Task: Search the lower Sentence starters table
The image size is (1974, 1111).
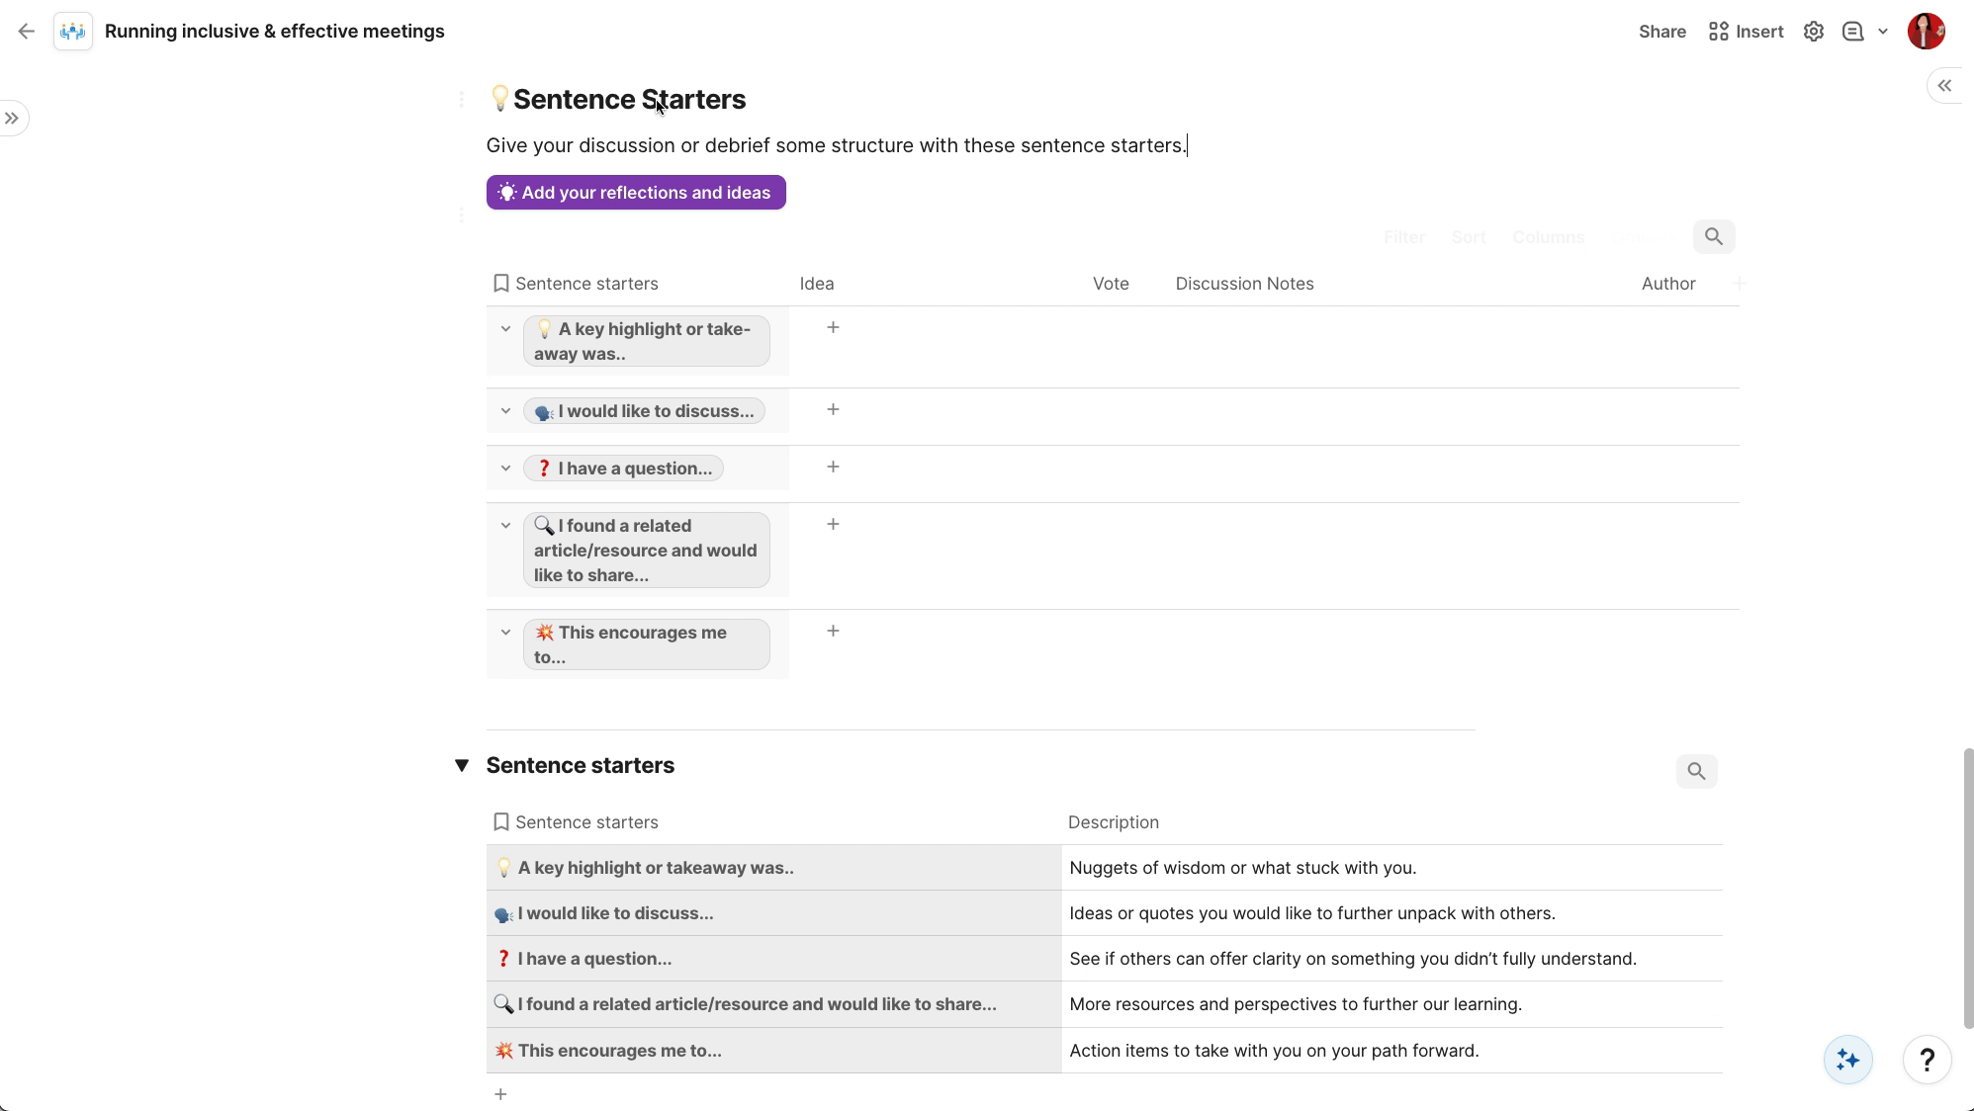Action: pos(1696,771)
